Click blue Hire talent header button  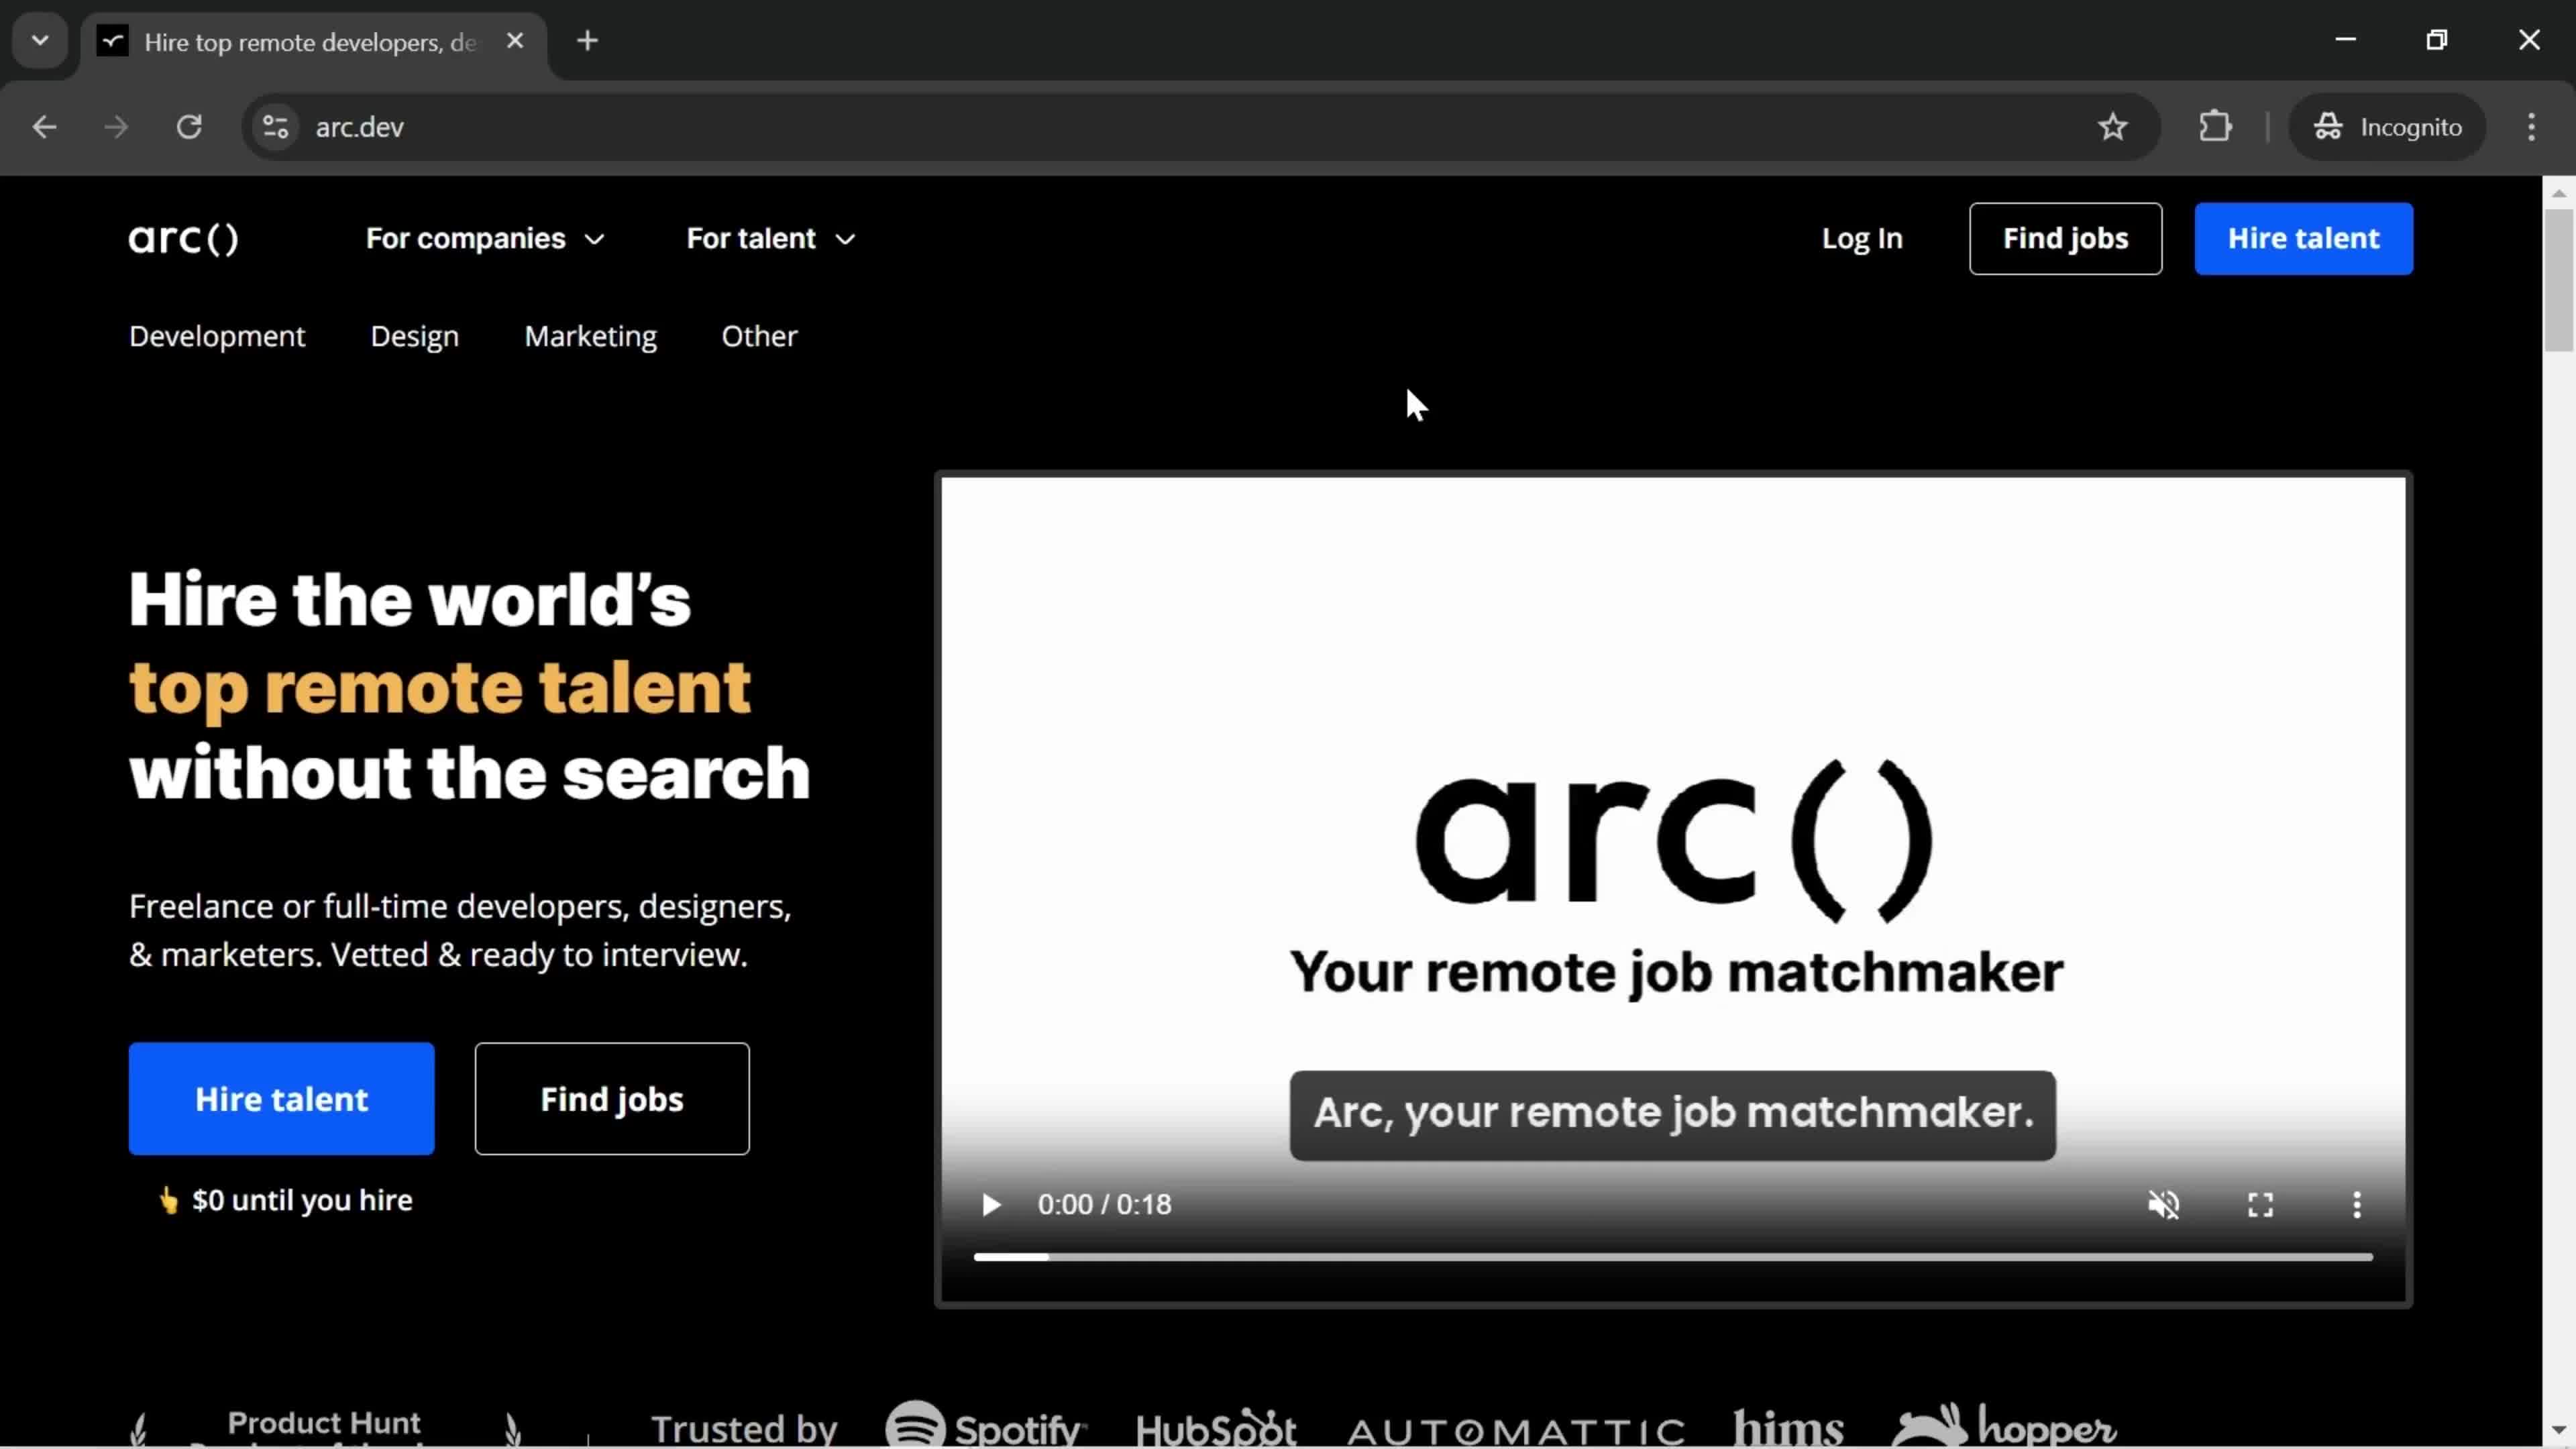(x=2303, y=239)
